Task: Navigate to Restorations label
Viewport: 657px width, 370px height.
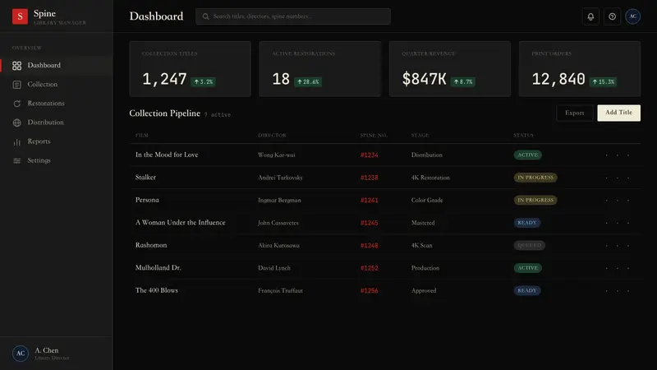Action: tap(46, 104)
